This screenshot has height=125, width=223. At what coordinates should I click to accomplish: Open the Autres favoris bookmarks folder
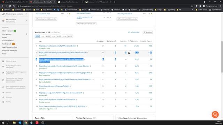point(201,10)
